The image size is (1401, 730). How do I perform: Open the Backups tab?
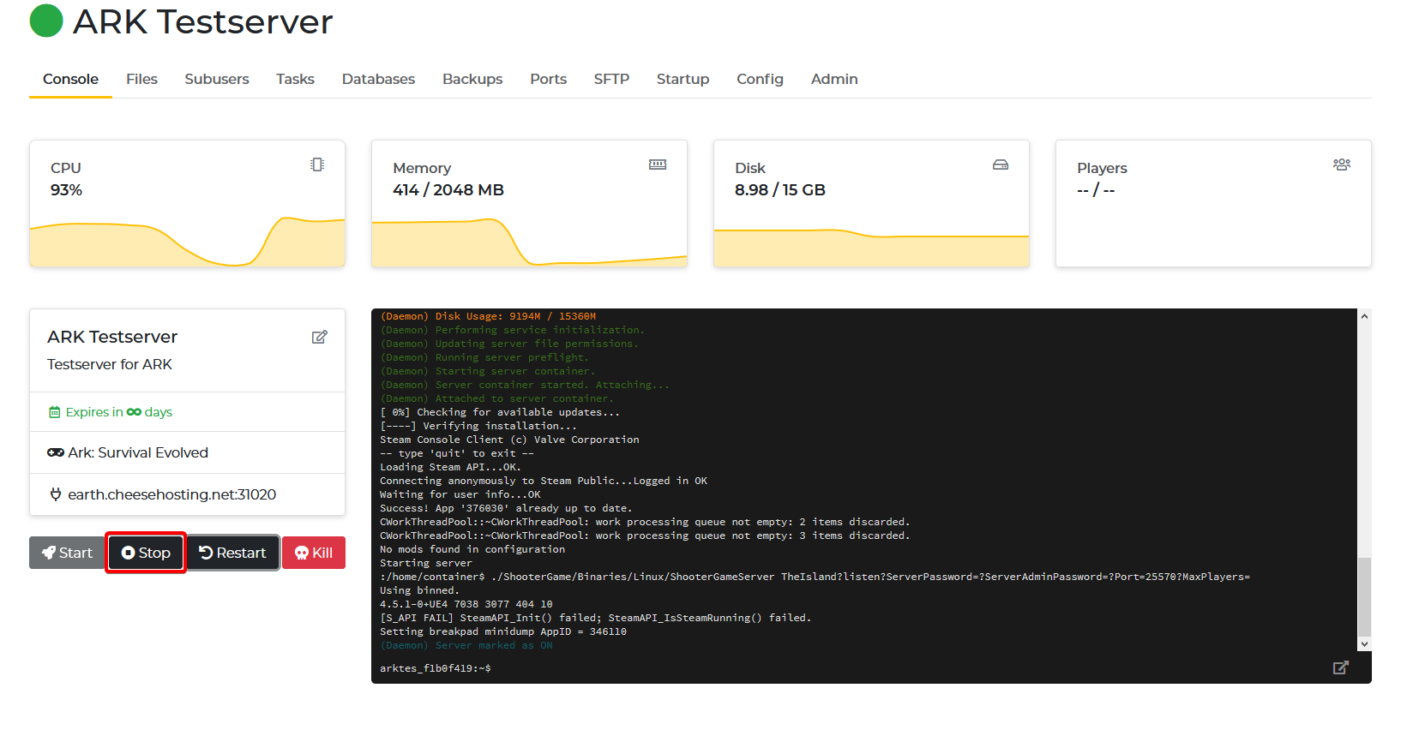coord(472,79)
